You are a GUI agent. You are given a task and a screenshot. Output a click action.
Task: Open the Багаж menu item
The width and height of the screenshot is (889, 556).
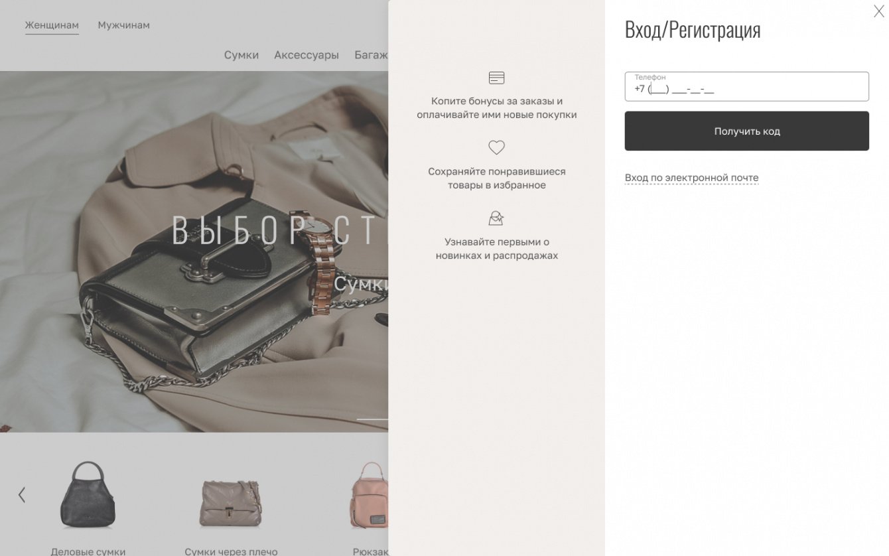tap(371, 55)
